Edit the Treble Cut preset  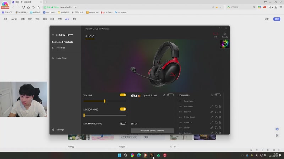211,122
